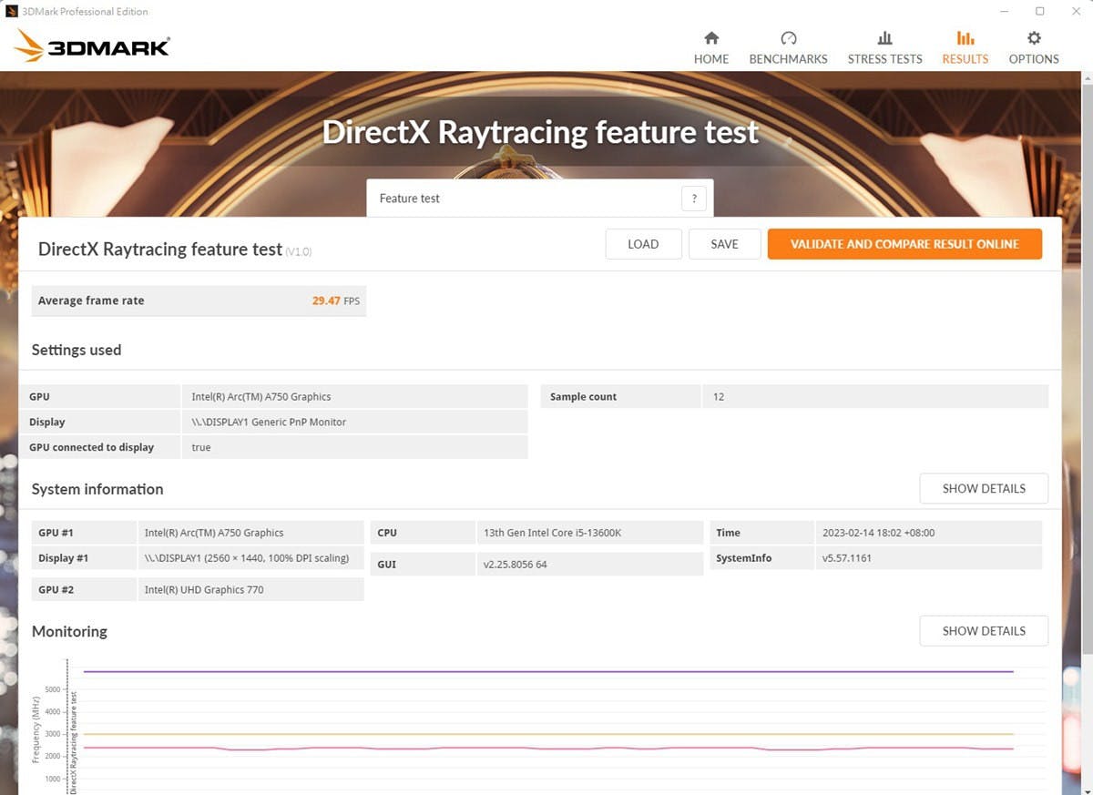Screen dimensions: 1093x795
Task: Click the 3DMark title bar app icon
Action: [12, 12]
